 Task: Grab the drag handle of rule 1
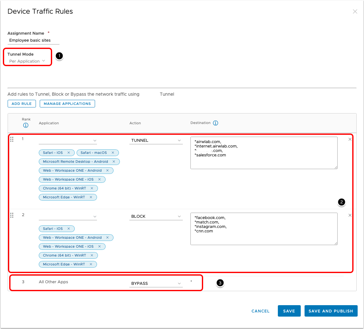coord(12,139)
